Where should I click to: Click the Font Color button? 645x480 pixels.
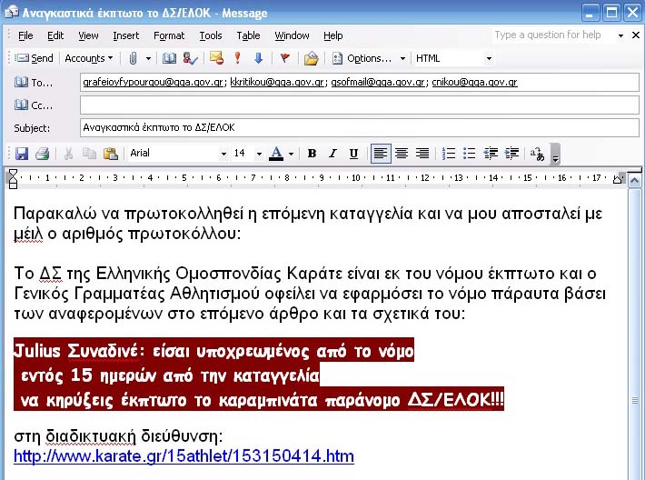(276, 154)
